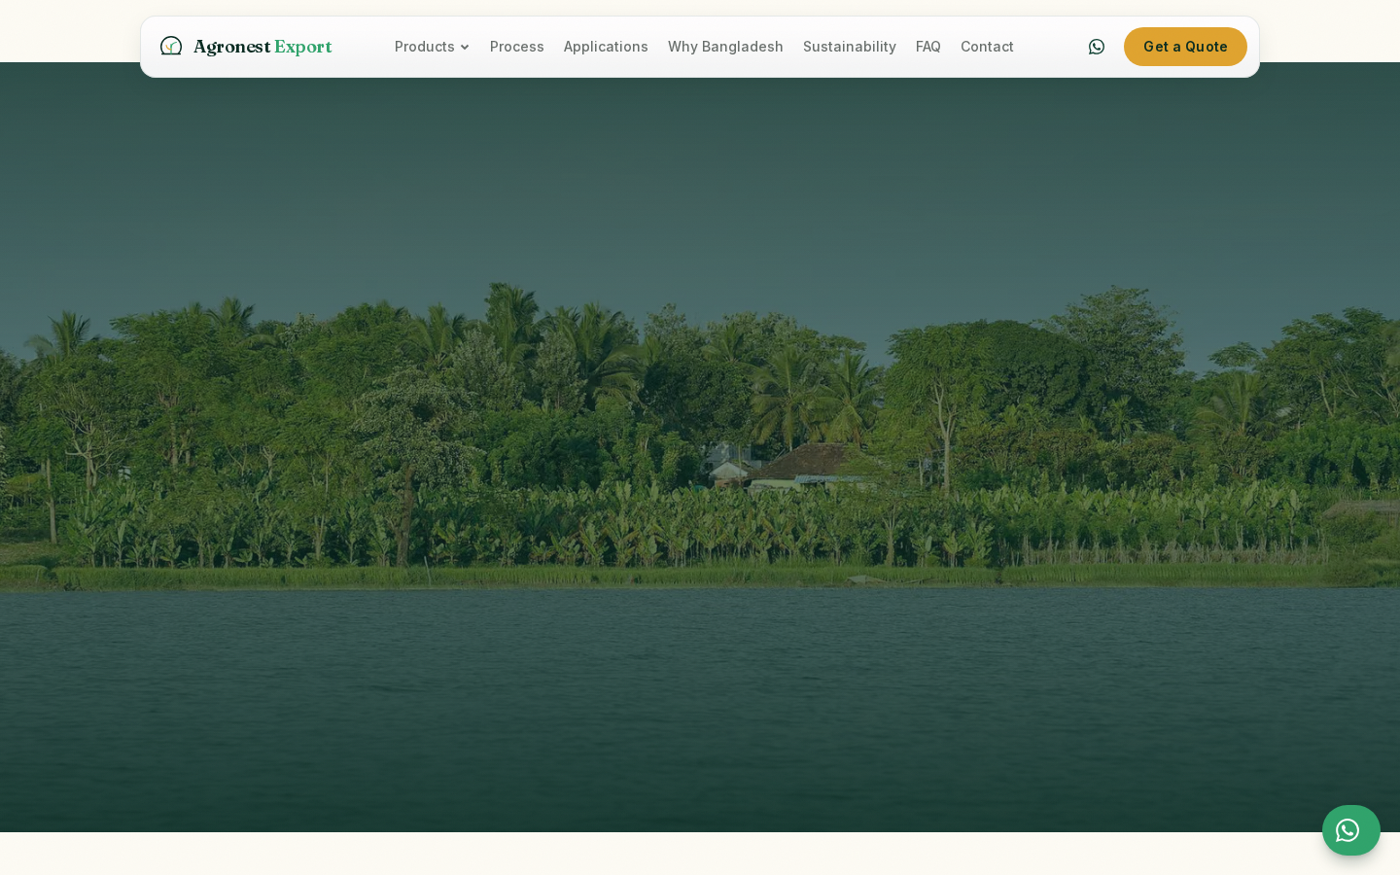
Task: Open the Agronest Export home link text
Action: [x=262, y=47]
